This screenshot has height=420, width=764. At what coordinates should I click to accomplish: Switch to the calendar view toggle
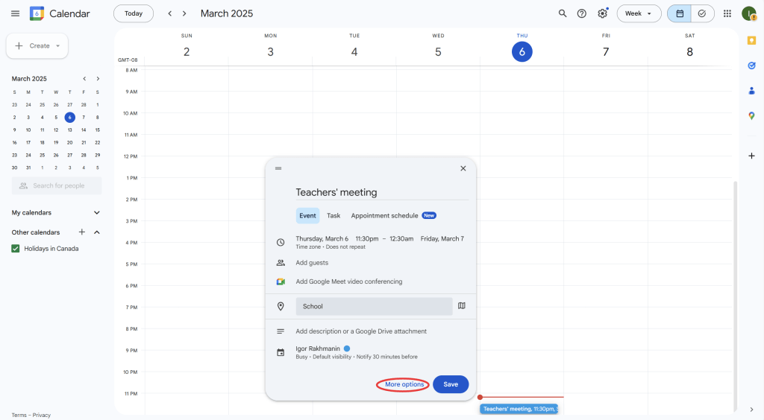click(680, 13)
